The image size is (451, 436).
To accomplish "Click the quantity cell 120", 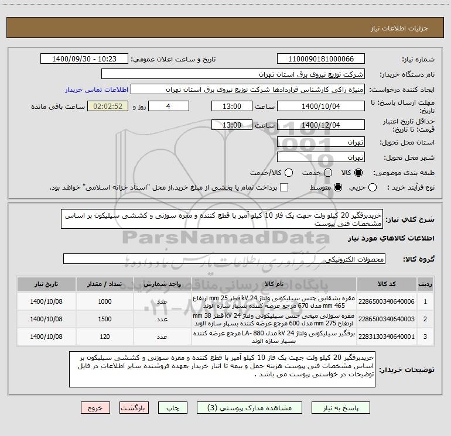I will (104, 337).
